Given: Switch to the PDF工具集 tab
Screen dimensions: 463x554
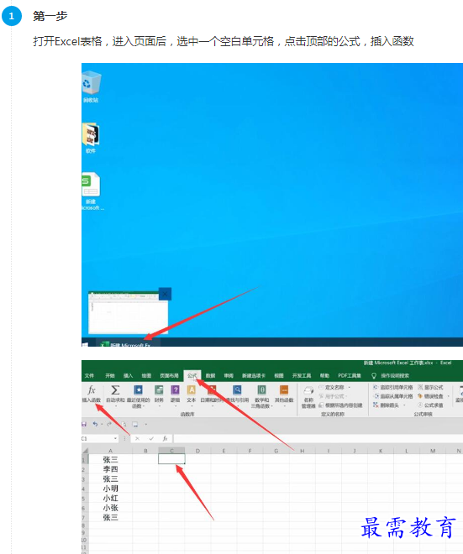Looking at the screenshot, I should point(350,375).
